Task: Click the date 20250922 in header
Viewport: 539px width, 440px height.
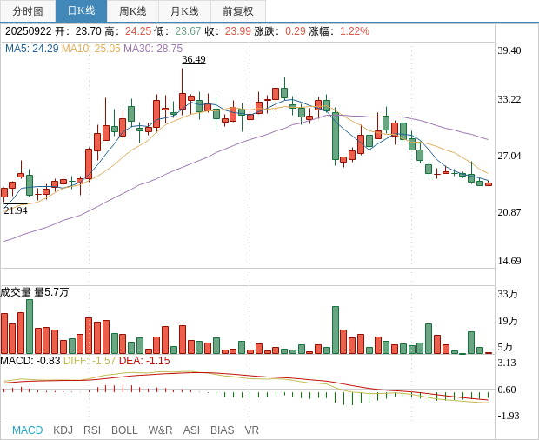Action: (28, 31)
